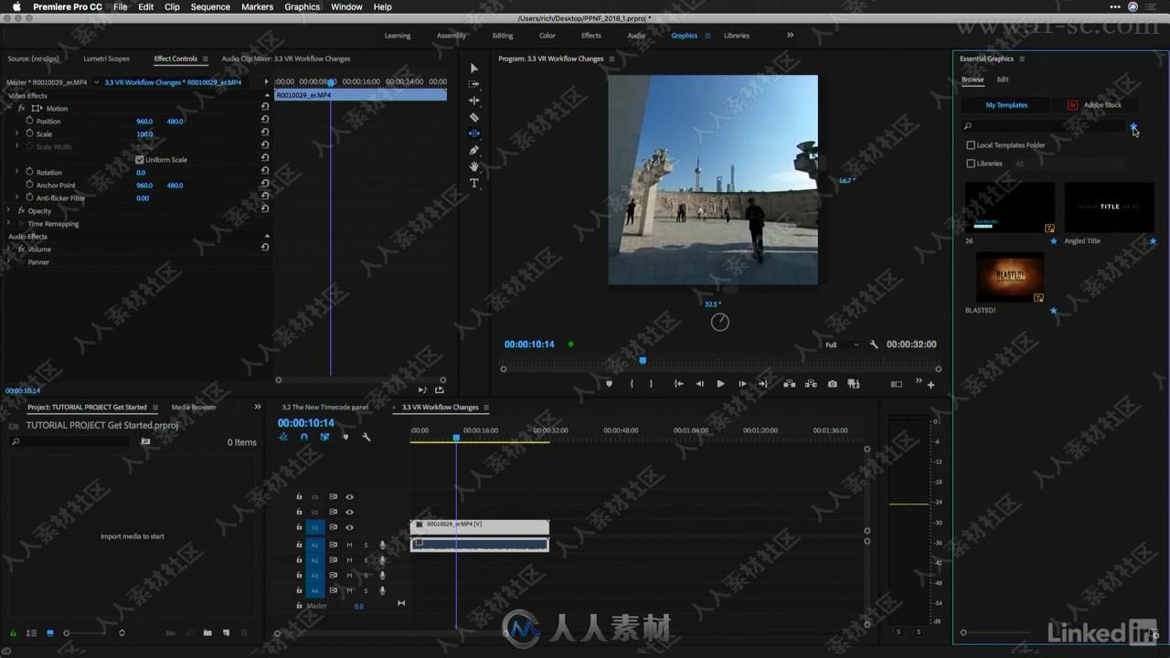Show more workspaces overflow arrows
This screenshot has height=658, width=1170.
(x=790, y=36)
